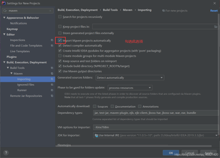The height and width of the screenshot is (158, 220).
Task: Open Inspections settings
Action: point(18,40)
